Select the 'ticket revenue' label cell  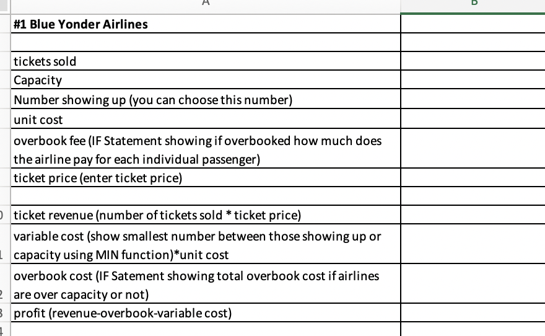click(x=206, y=214)
